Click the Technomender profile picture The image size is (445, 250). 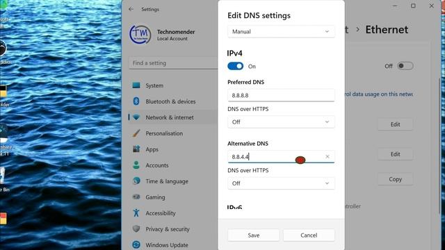coord(140,35)
